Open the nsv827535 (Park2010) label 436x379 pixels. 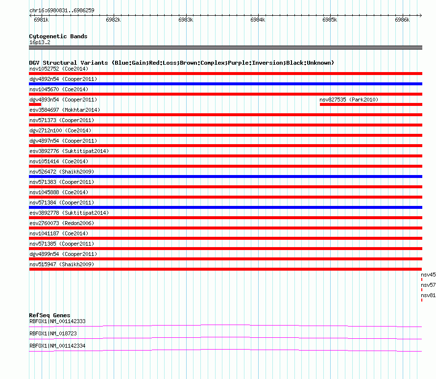349,100
